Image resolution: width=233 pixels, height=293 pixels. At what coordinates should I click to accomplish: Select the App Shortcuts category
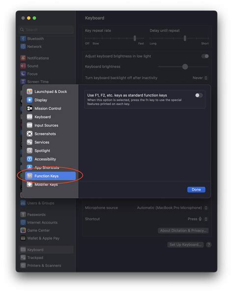point(51,168)
